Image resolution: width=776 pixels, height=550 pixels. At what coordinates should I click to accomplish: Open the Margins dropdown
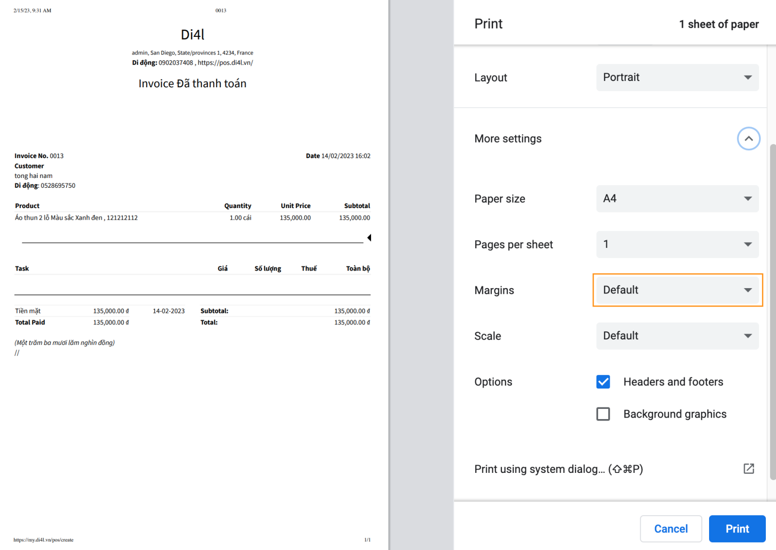[677, 290]
